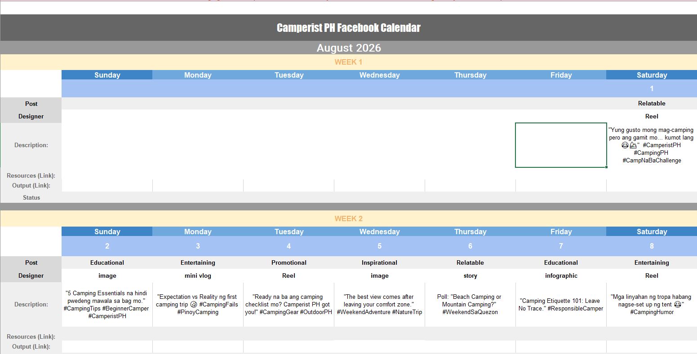697x354 pixels.
Task: Click the 'Inspirational' post type cell
Action: tap(379, 262)
